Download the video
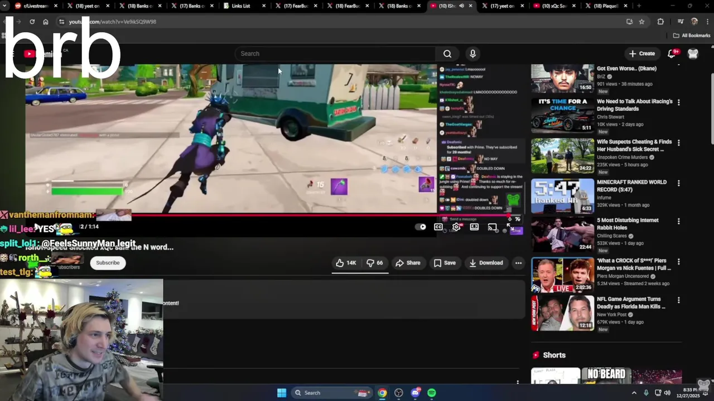714x401 pixels. point(486,263)
